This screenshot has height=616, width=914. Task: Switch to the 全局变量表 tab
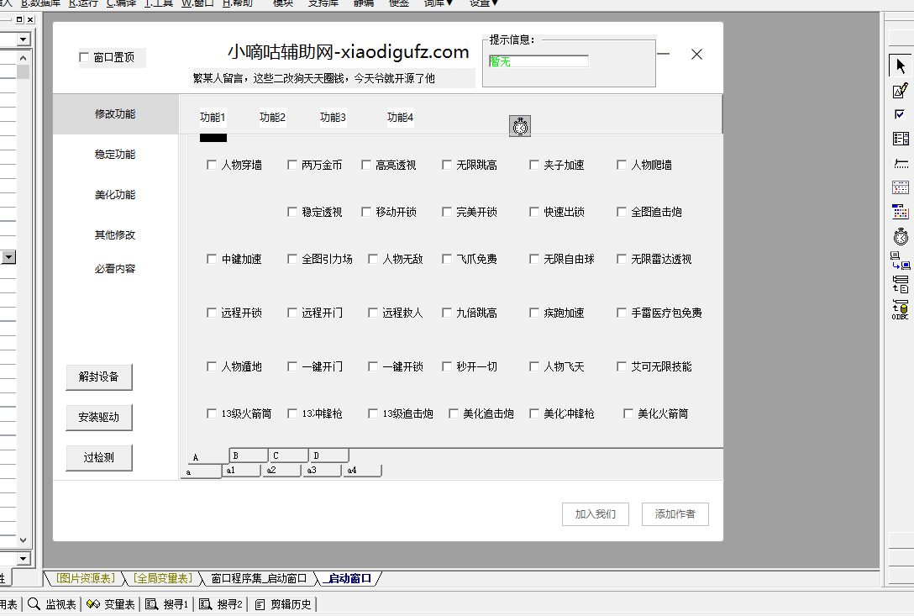(163, 578)
